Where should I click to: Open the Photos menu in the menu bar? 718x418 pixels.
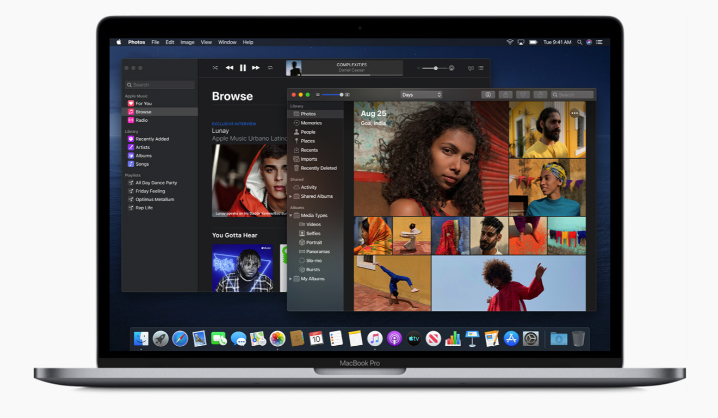pyautogui.click(x=137, y=42)
